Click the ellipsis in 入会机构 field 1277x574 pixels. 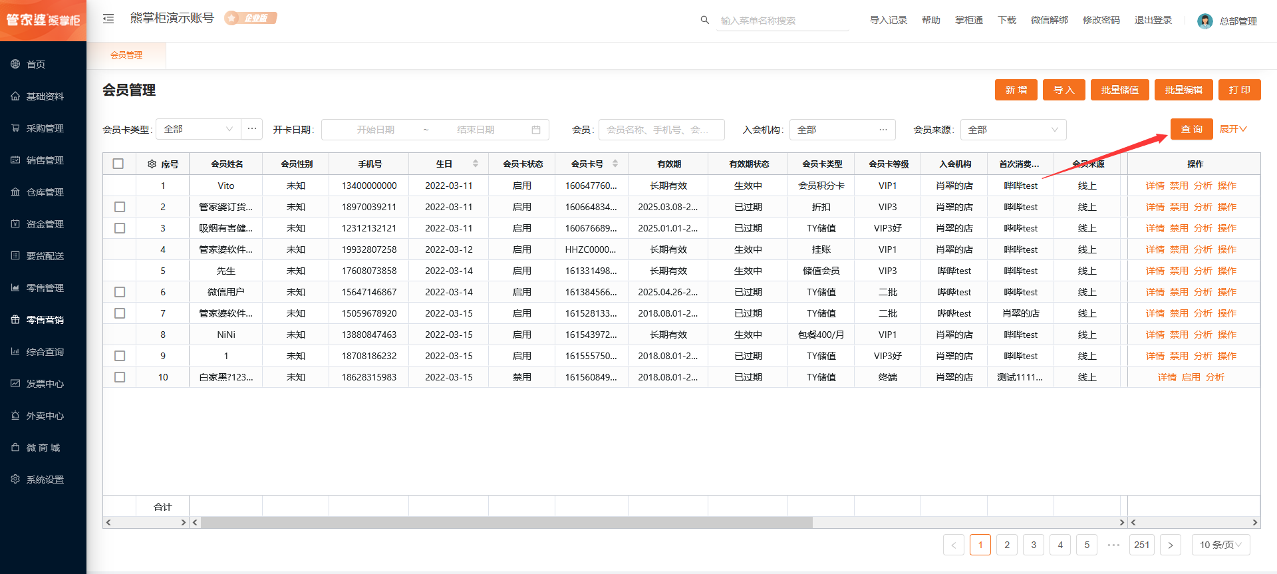pos(883,130)
